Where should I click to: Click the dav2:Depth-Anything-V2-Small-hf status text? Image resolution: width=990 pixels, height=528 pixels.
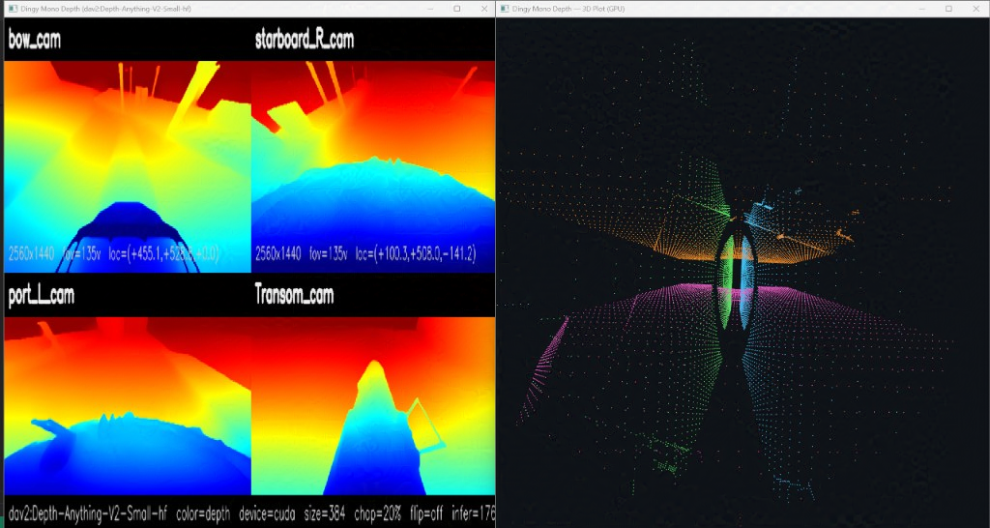point(88,514)
